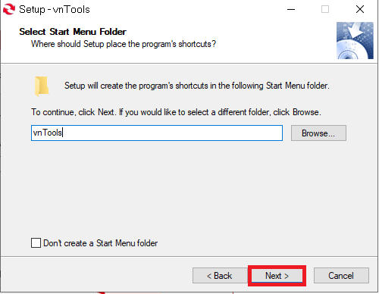The height and width of the screenshot is (294, 379).
Task: Click the "Setup will create the program's shortcuts" text
Action: coord(197,86)
